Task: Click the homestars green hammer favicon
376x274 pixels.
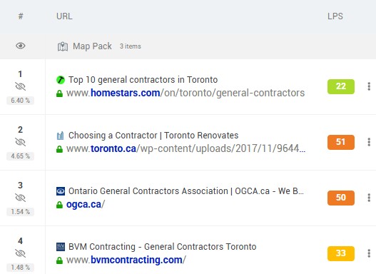Action: 61,80
